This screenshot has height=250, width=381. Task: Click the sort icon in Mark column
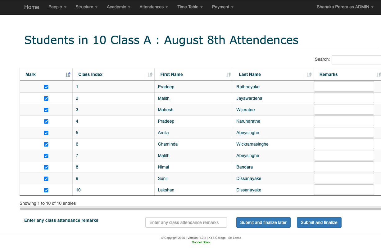68,75
